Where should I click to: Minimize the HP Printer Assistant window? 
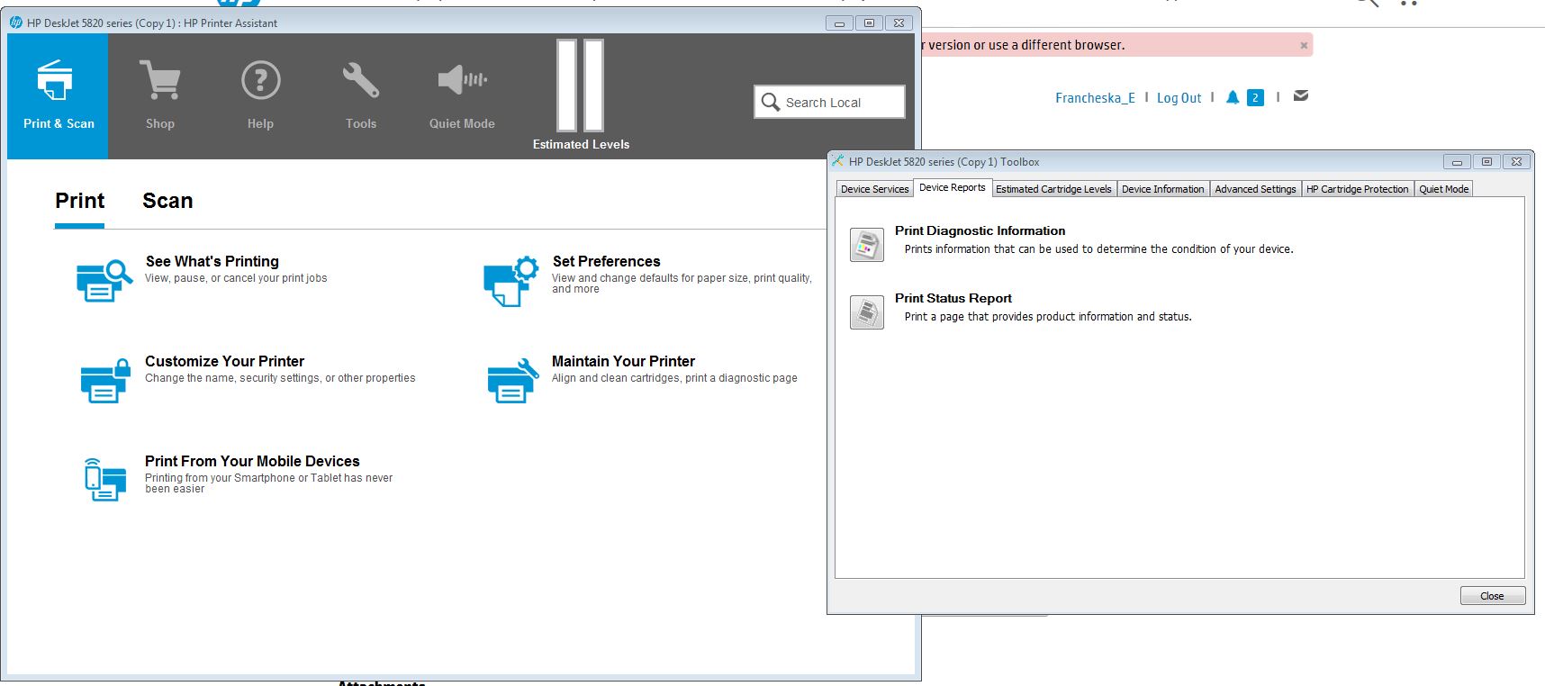click(839, 23)
